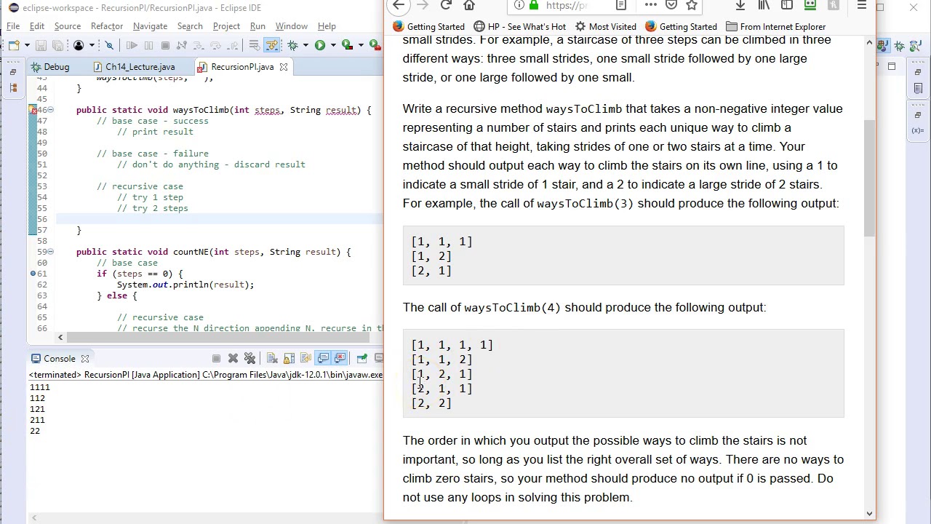The image size is (931, 524).
Task: Switch to Ch14_Lecture.java editor tab
Action: 133,67
